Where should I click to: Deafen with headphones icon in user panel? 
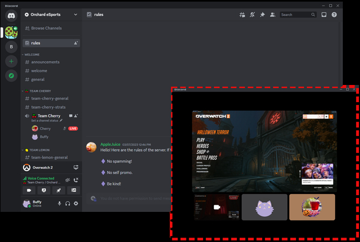pos(68,204)
